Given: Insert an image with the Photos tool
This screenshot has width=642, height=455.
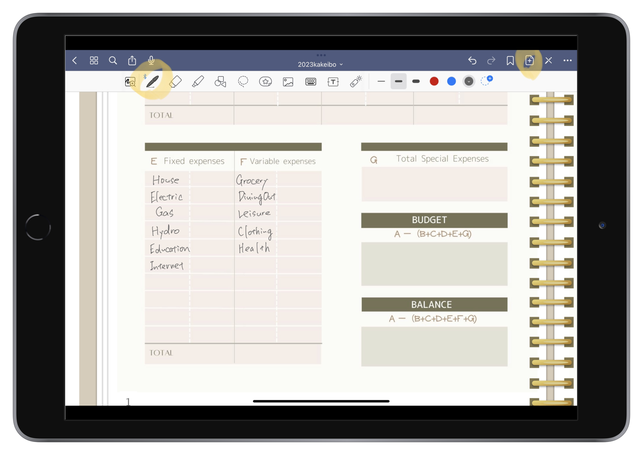Looking at the screenshot, I should [x=288, y=81].
